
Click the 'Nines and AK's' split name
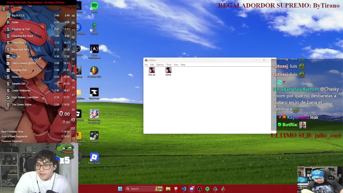pyautogui.click(x=20, y=50)
